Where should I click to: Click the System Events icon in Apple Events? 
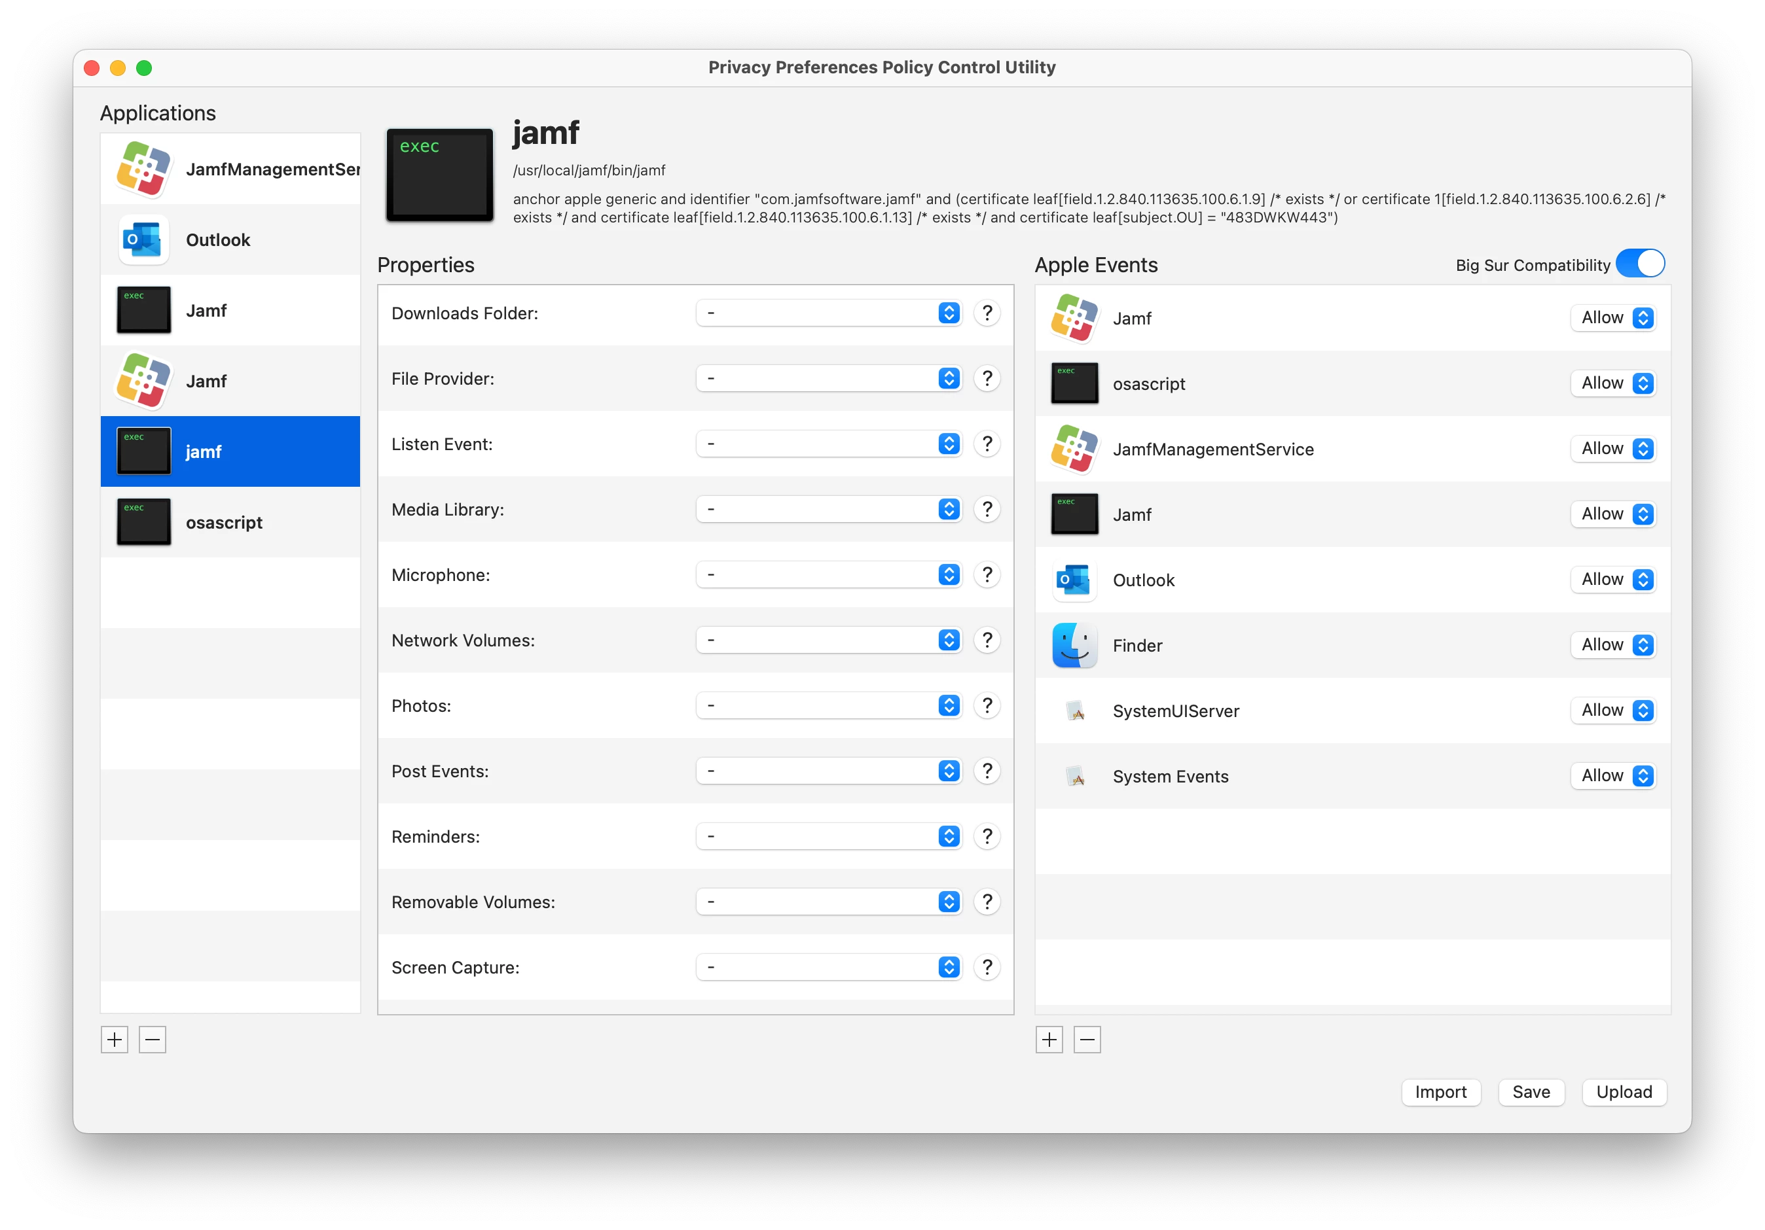[x=1076, y=776]
